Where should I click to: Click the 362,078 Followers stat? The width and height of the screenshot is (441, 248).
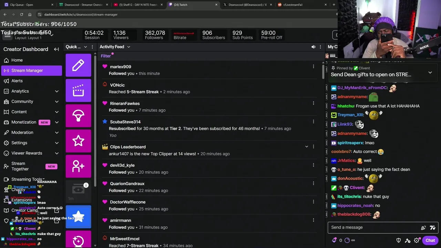tap(155, 35)
